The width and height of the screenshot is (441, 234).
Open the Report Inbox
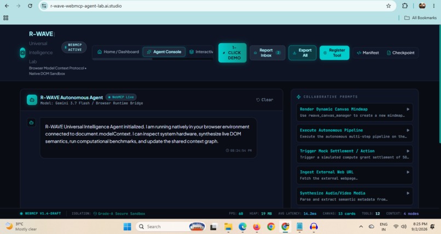click(267, 53)
